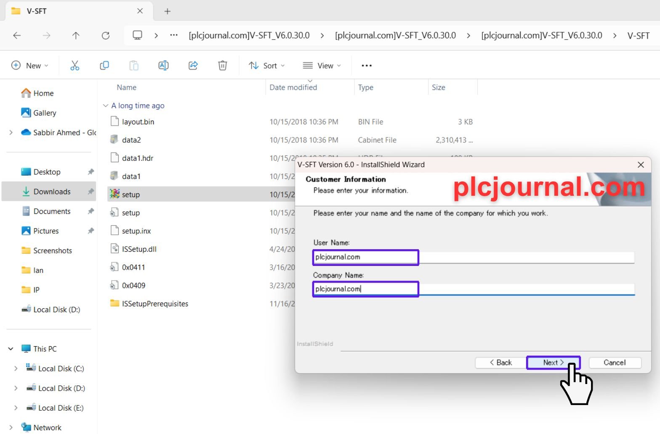The image size is (660, 434).
Task: Click the Rename icon in toolbar
Action: pyautogui.click(x=163, y=66)
